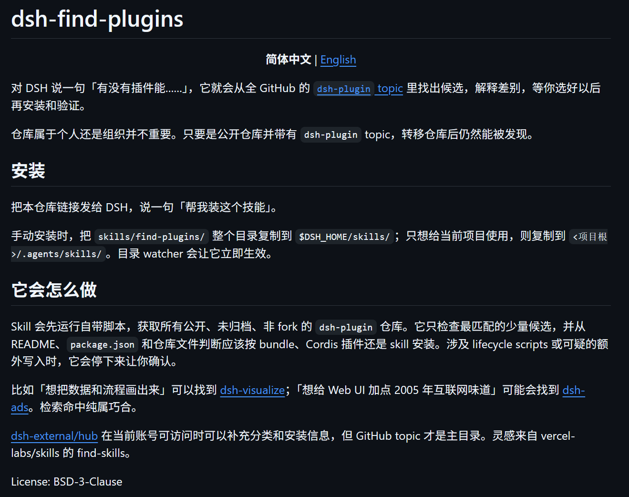Click the 安装 section heading
The width and height of the screenshot is (629, 497).
[28, 171]
